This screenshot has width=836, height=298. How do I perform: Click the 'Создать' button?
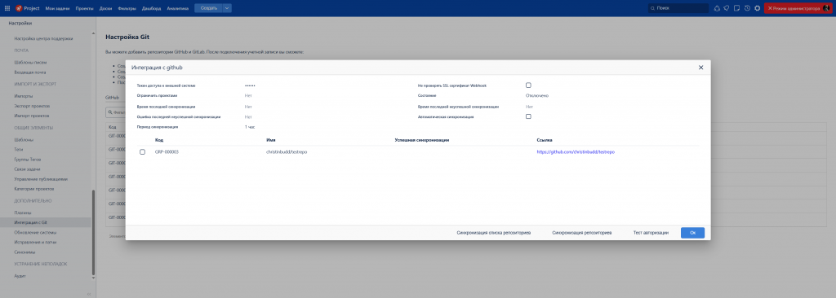208,8
